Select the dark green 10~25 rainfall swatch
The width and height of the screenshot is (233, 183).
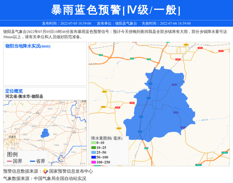pos(93,148)
